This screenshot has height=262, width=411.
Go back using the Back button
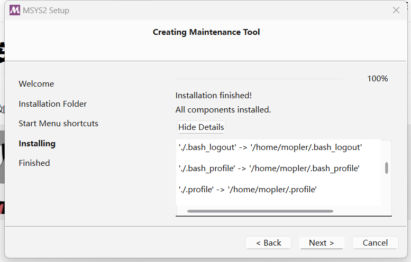pyautogui.click(x=268, y=242)
